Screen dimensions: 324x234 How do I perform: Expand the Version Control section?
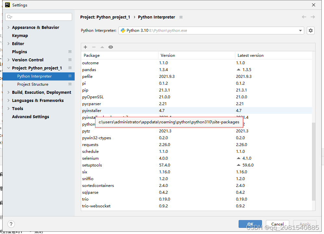click(8, 60)
